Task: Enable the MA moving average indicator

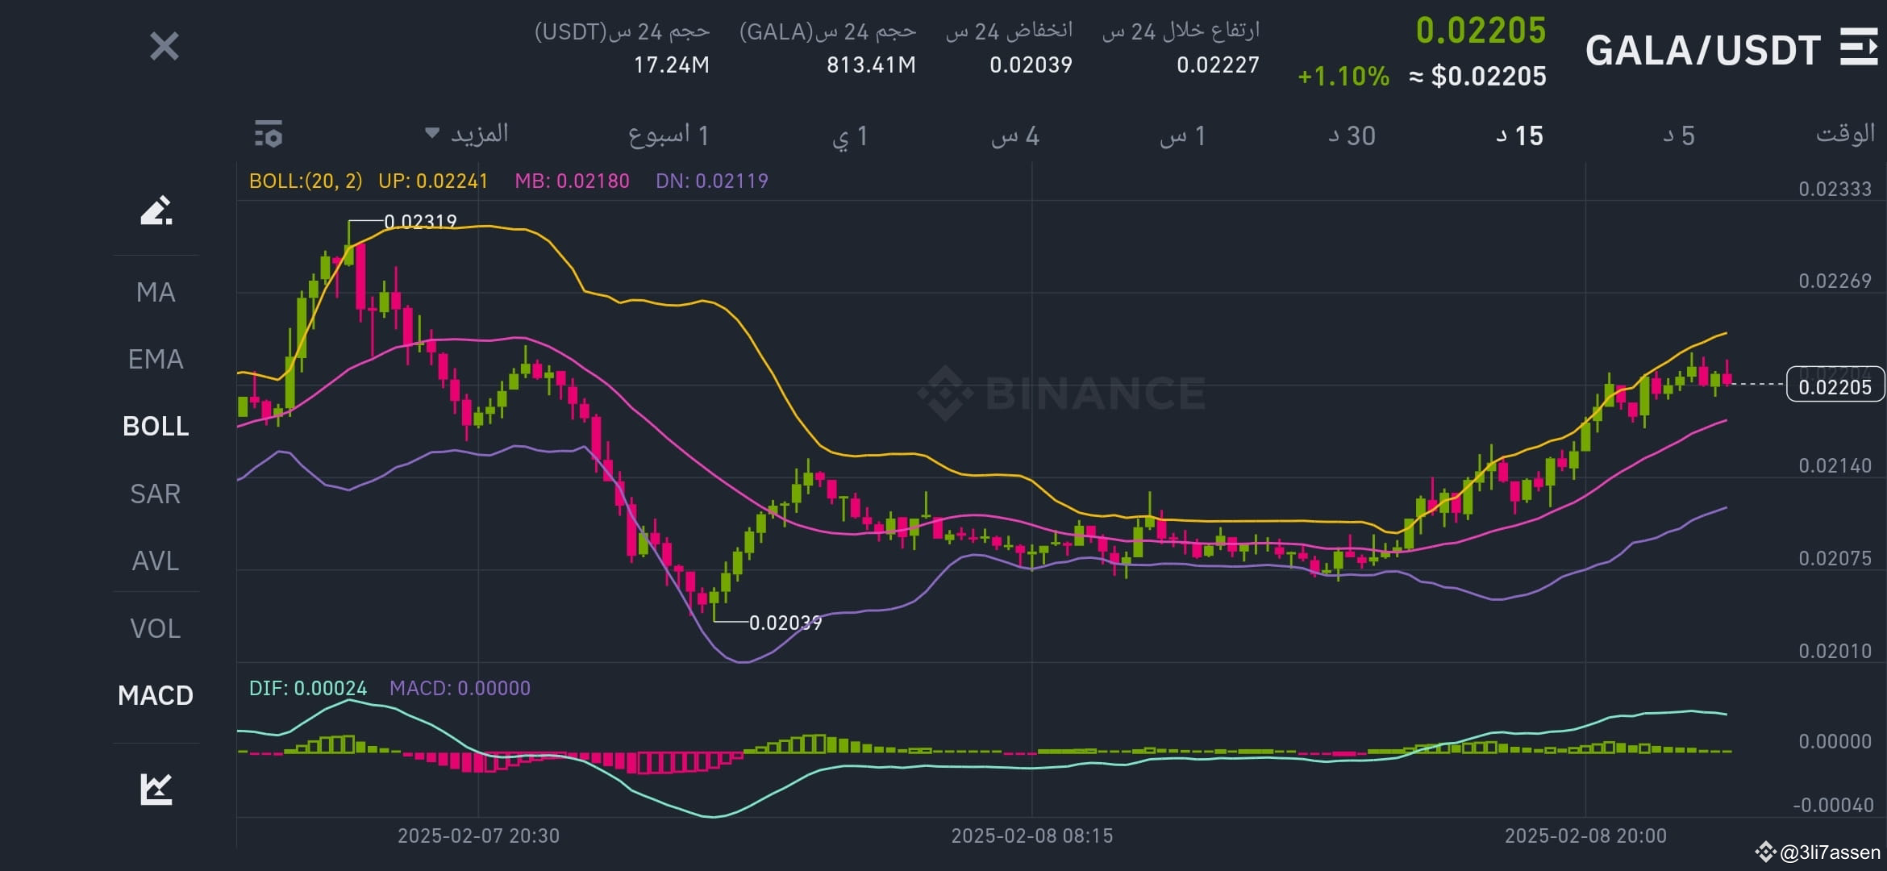Action: click(156, 292)
